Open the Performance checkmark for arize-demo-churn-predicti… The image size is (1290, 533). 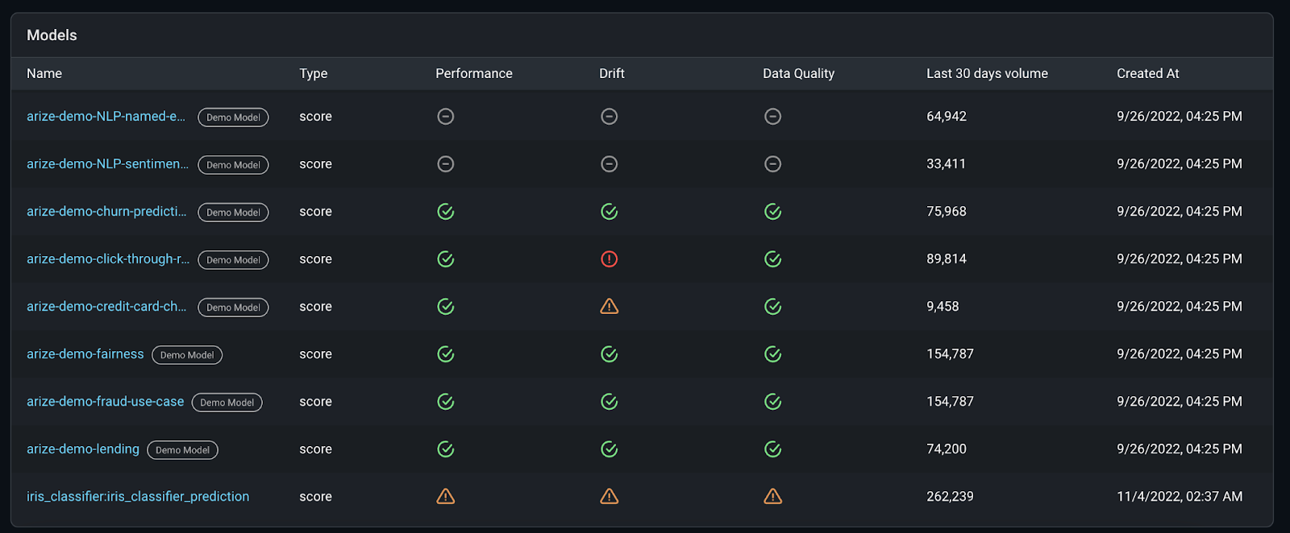[x=446, y=212]
